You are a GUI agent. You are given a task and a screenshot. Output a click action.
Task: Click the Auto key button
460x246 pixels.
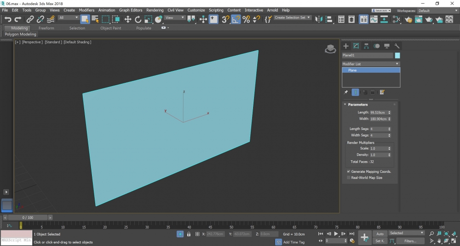pos(380,234)
